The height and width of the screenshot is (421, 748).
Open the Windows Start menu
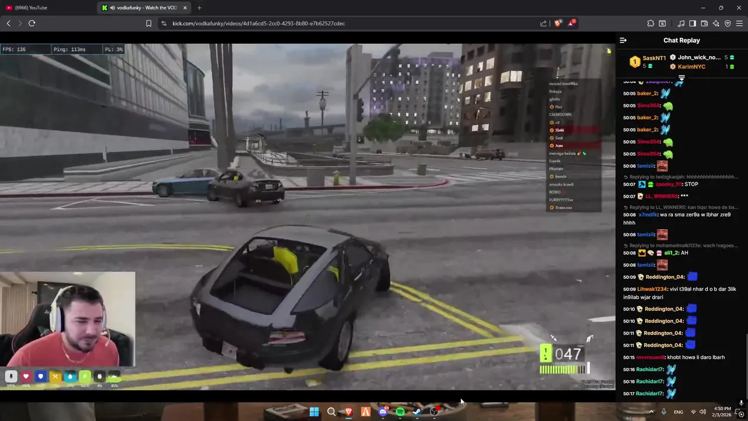click(314, 412)
